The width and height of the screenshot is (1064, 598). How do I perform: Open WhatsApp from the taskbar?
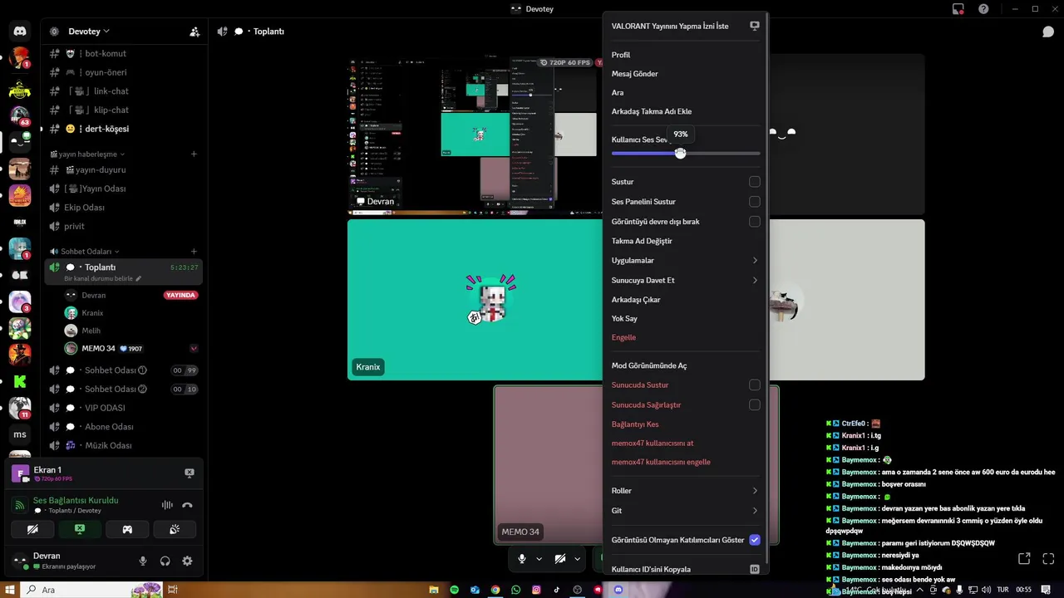pos(516,590)
